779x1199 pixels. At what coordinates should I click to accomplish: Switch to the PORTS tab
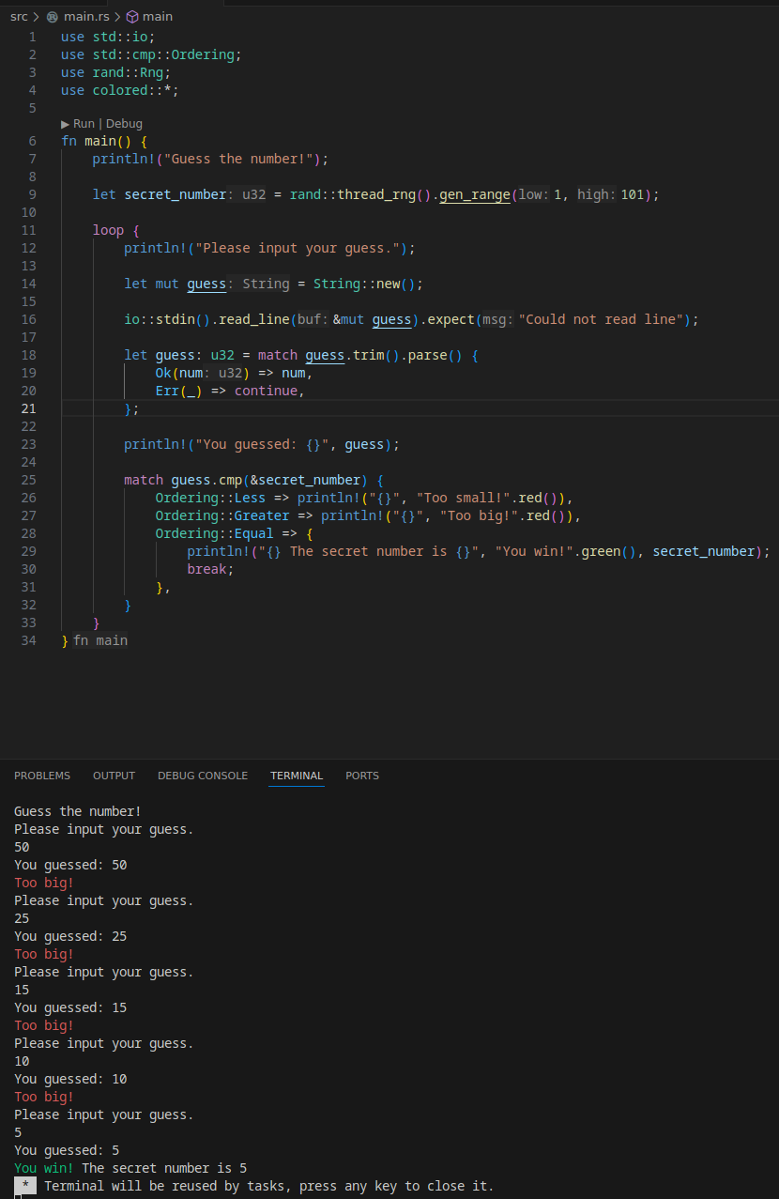362,776
